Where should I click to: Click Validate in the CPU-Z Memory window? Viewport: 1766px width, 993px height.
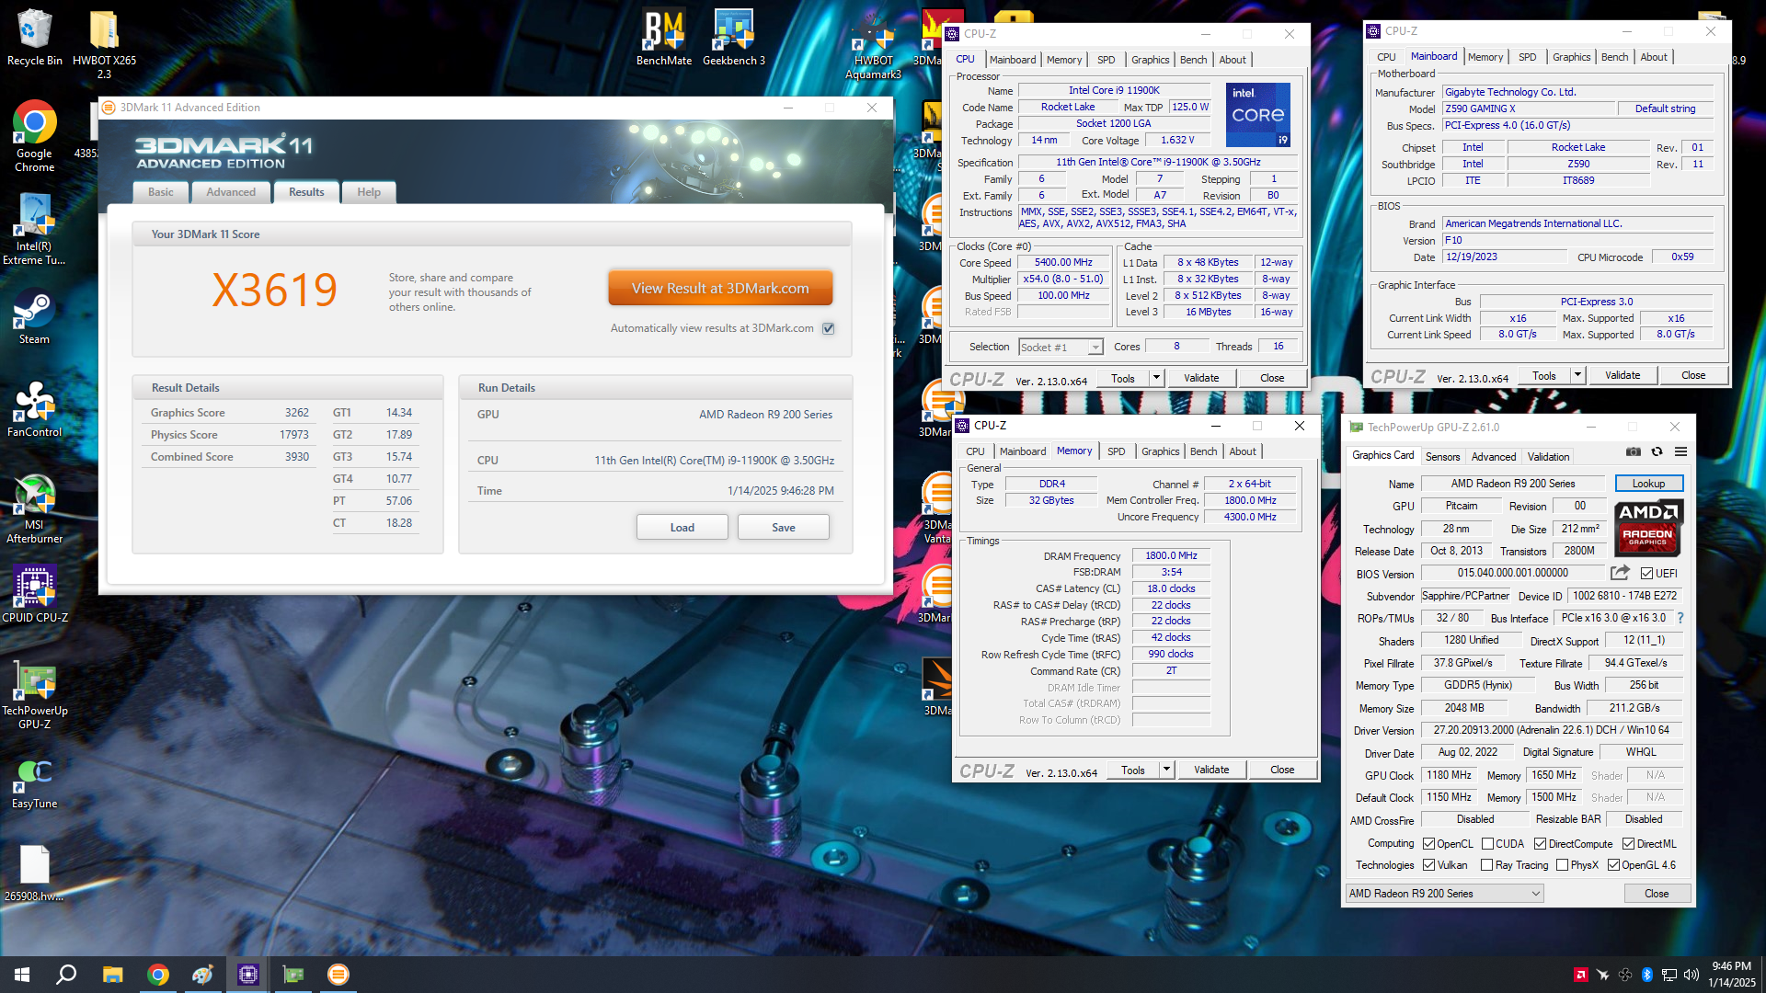[1211, 770]
